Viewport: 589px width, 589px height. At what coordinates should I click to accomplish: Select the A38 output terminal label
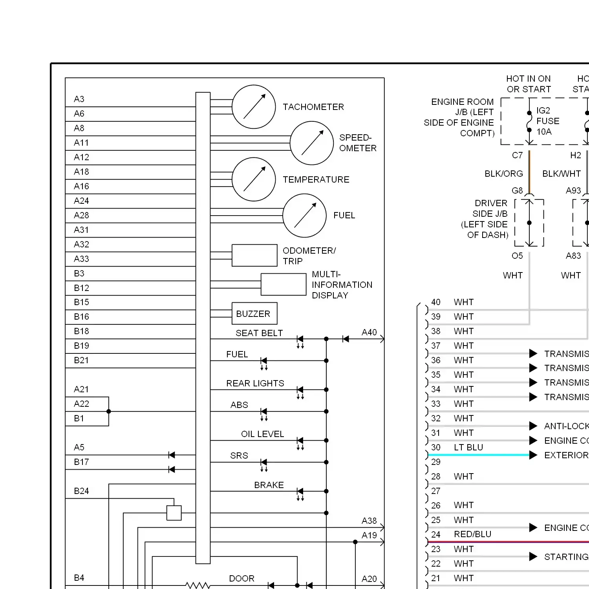tap(369, 521)
